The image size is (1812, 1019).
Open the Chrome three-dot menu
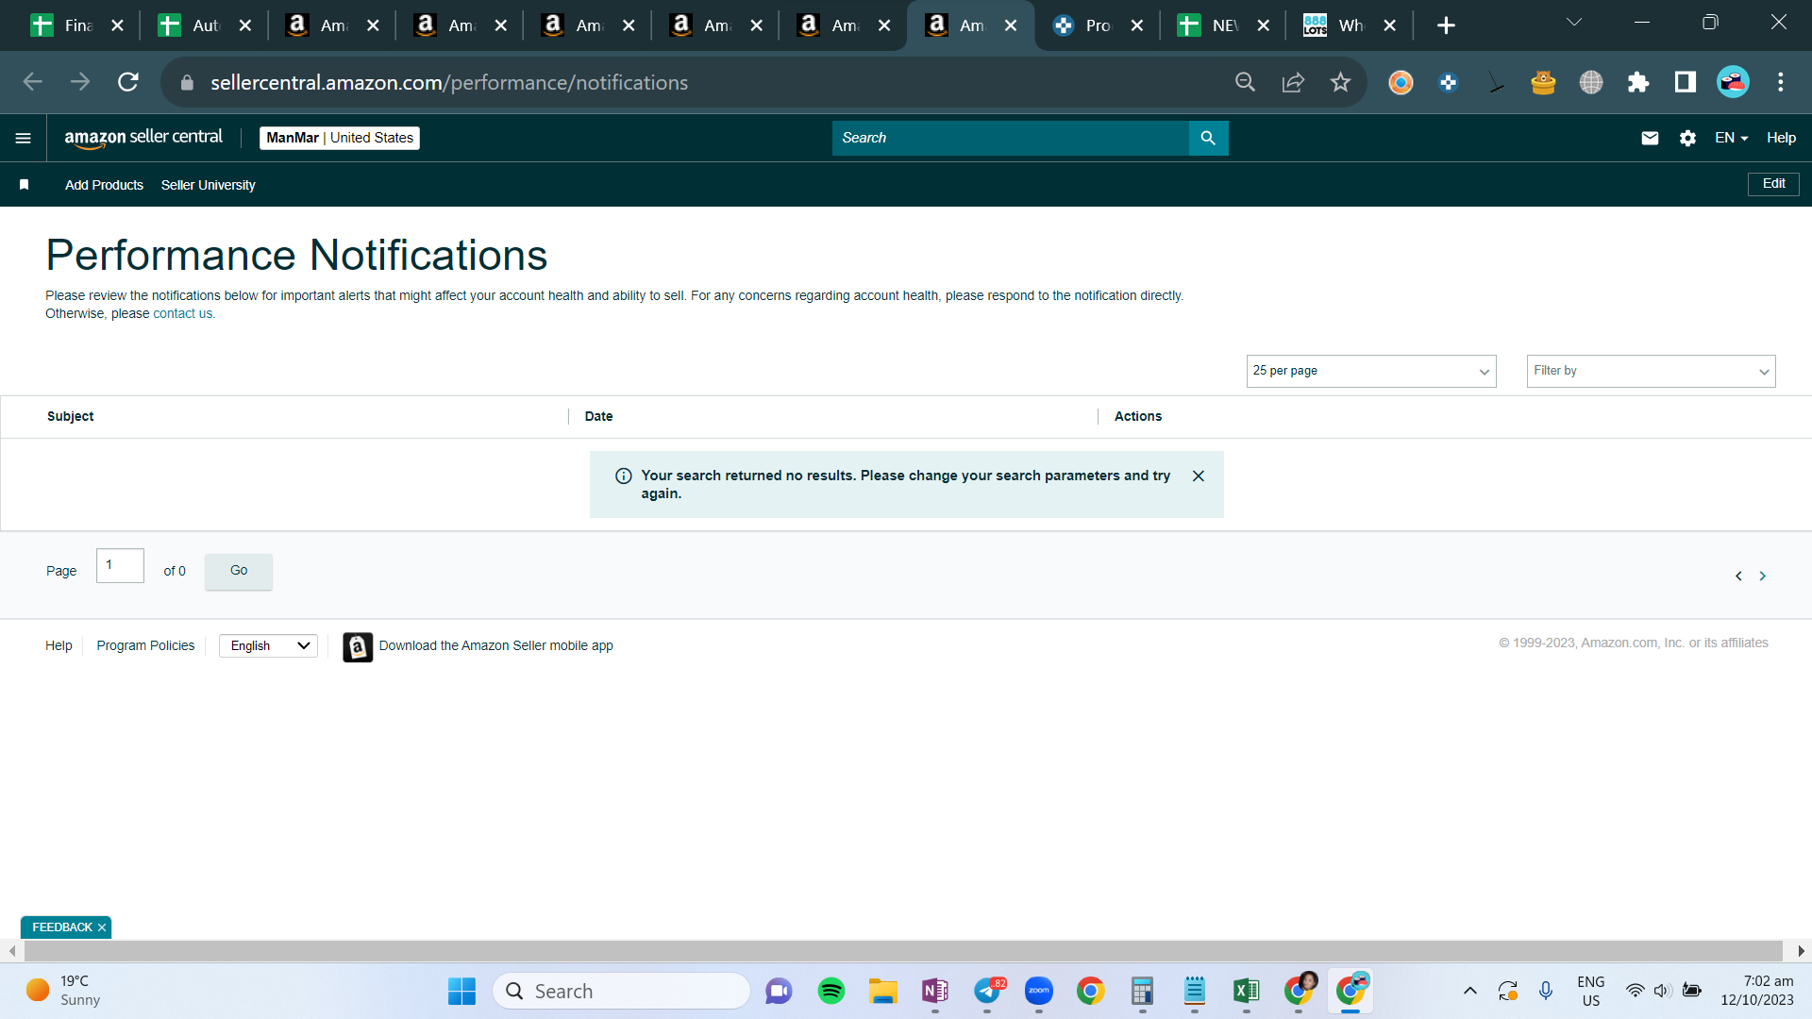(x=1781, y=82)
